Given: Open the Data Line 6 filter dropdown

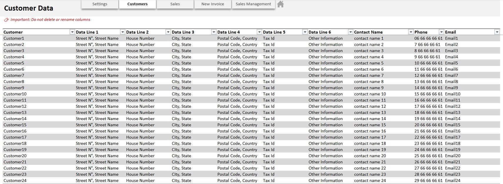Looking at the screenshot, I should [x=351, y=32].
